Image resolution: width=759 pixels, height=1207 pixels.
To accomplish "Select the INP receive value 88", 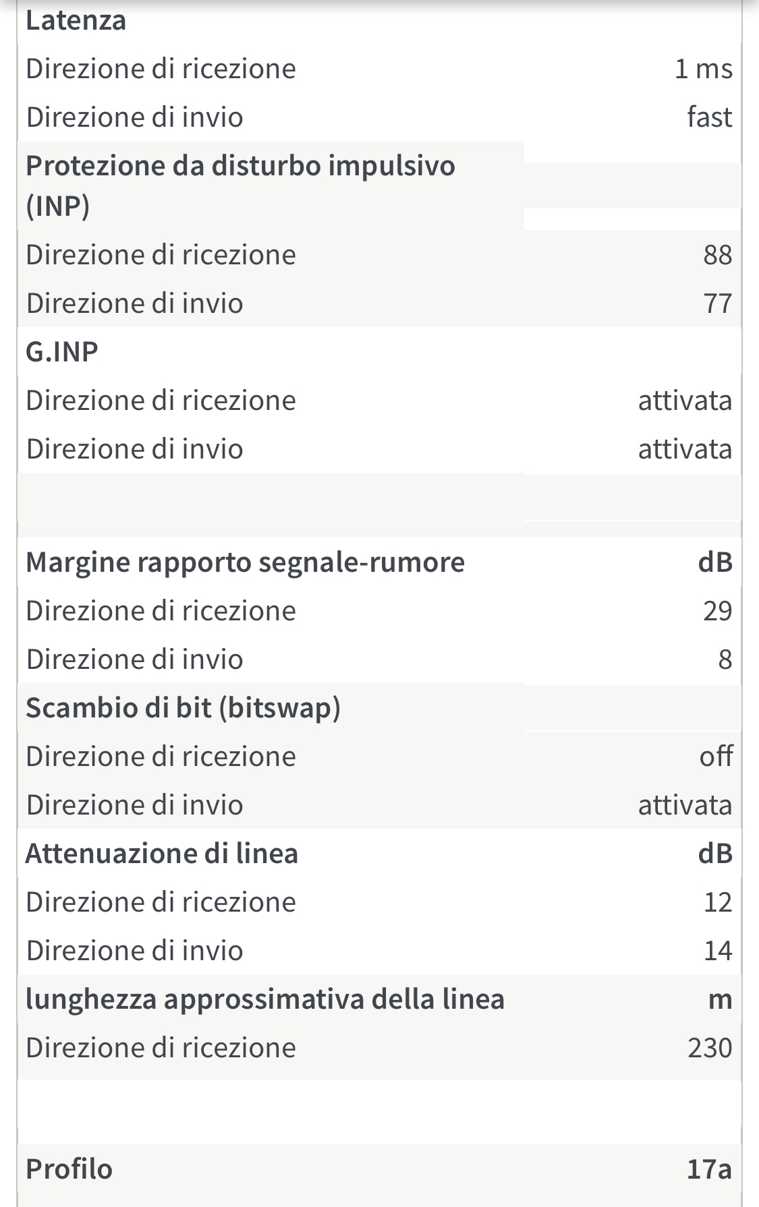I will [717, 255].
